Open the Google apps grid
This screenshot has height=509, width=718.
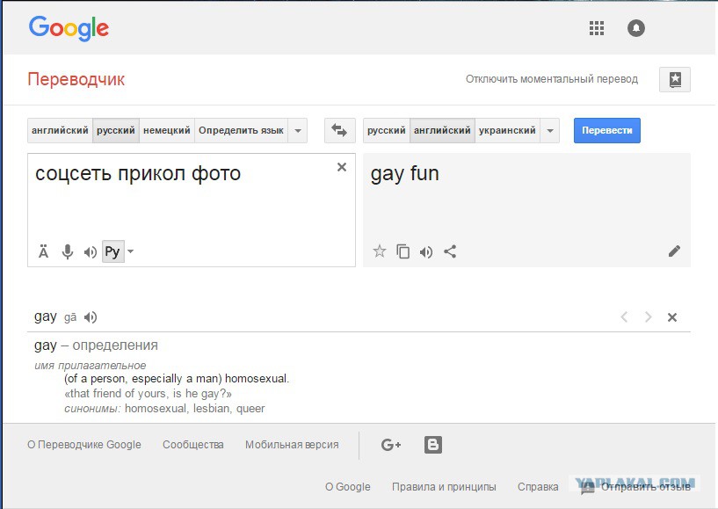596,28
